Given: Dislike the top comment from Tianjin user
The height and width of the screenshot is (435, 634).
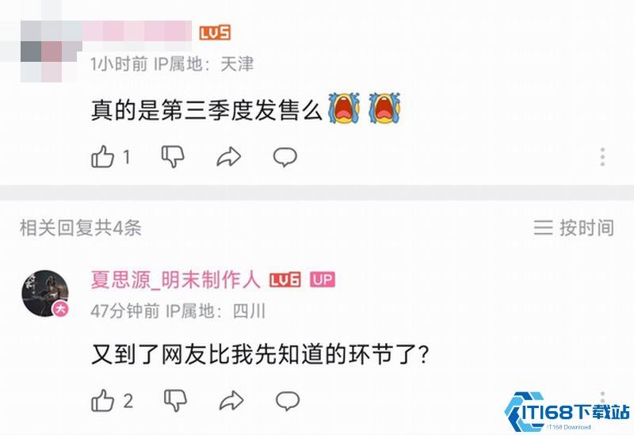Looking at the screenshot, I should 173,157.
